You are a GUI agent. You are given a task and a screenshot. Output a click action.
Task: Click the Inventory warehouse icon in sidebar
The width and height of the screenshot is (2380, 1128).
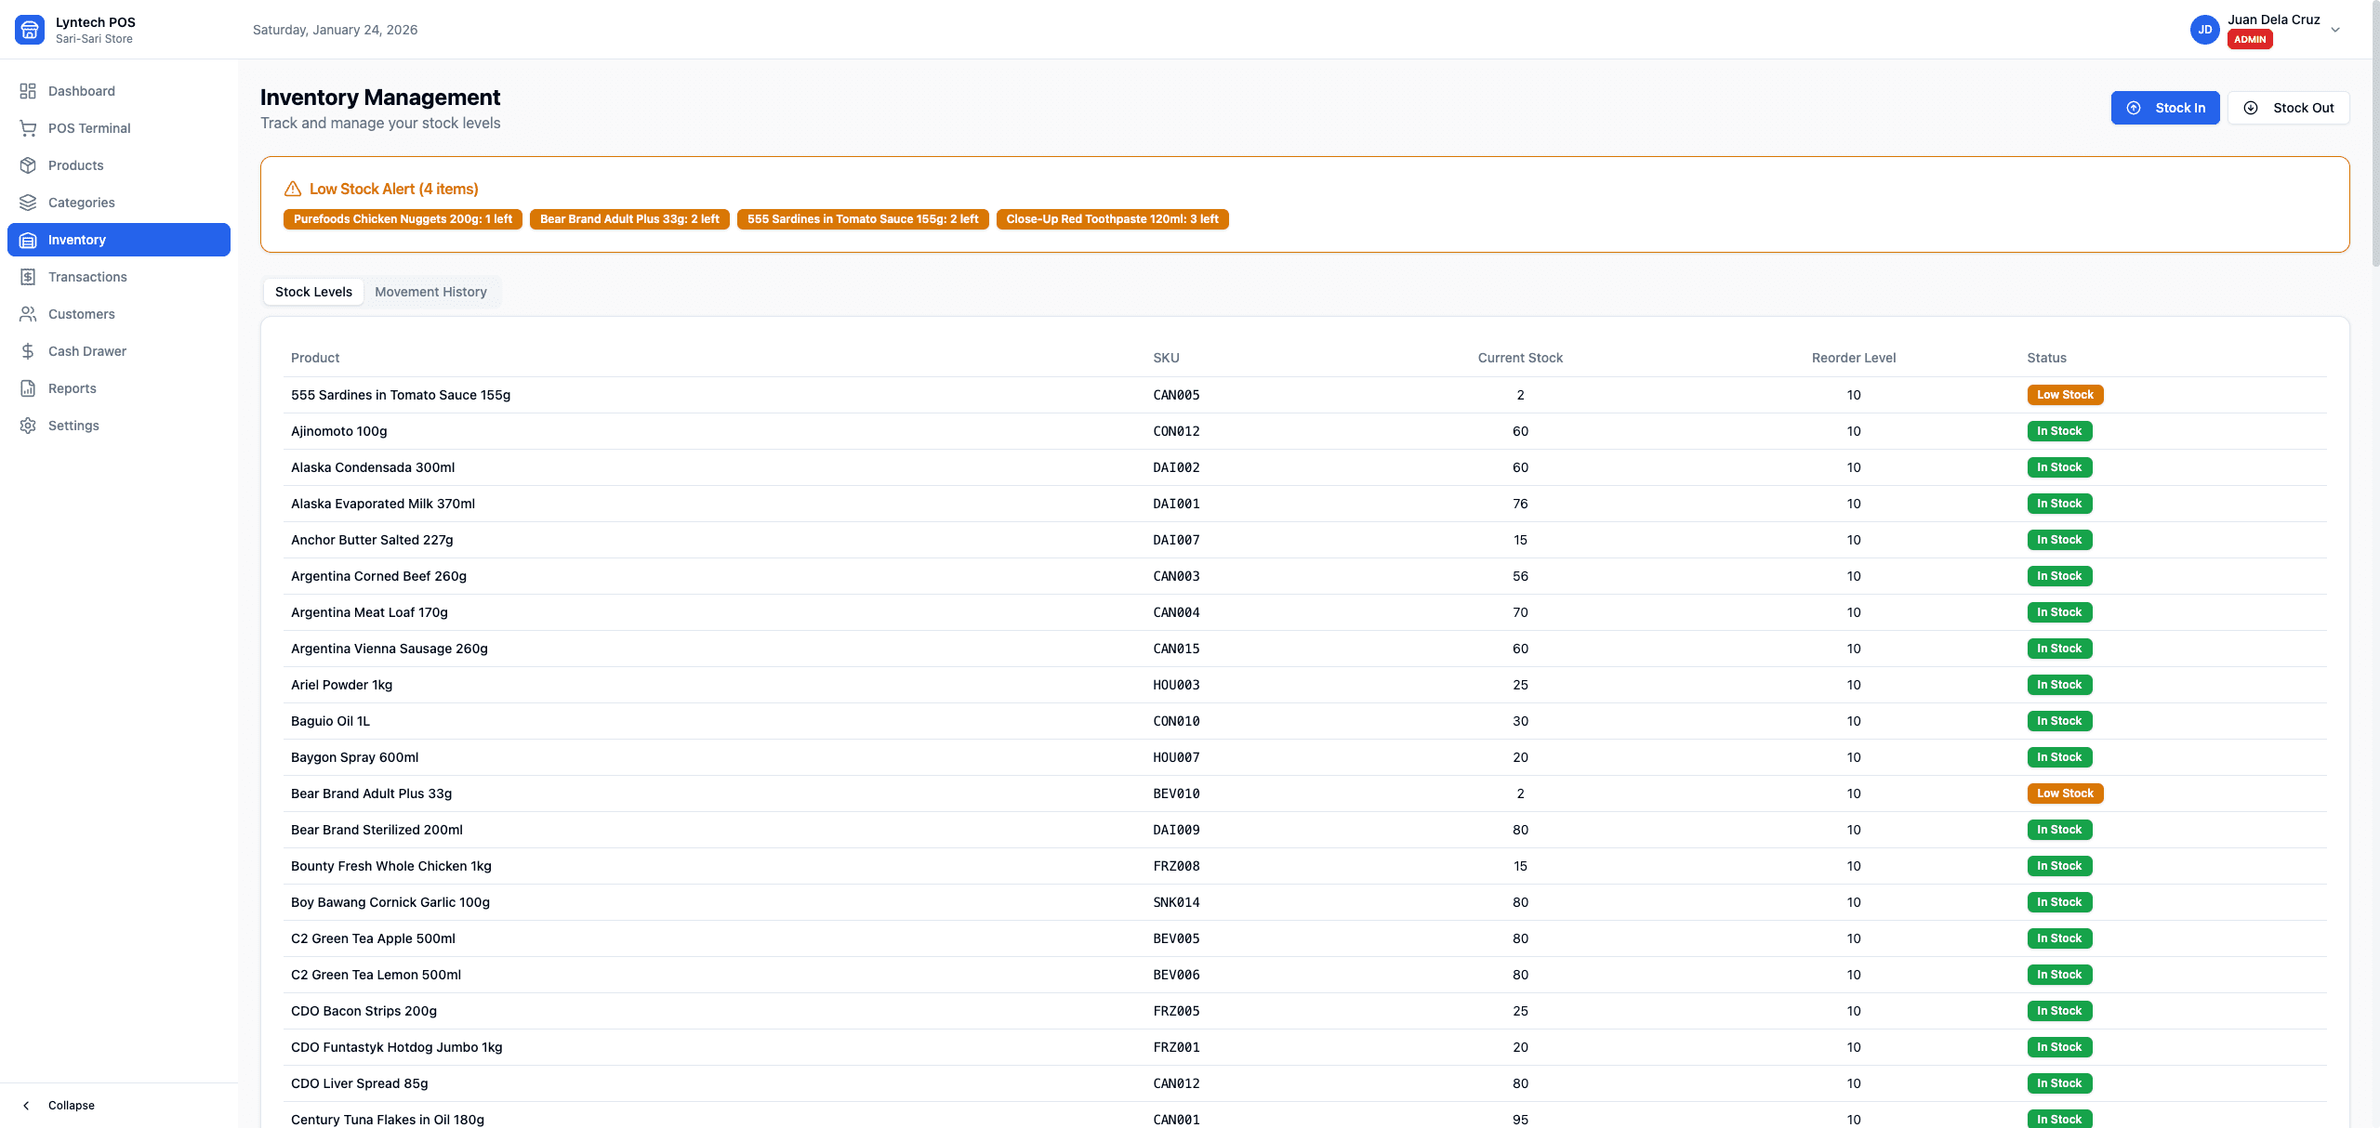(28, 240)
